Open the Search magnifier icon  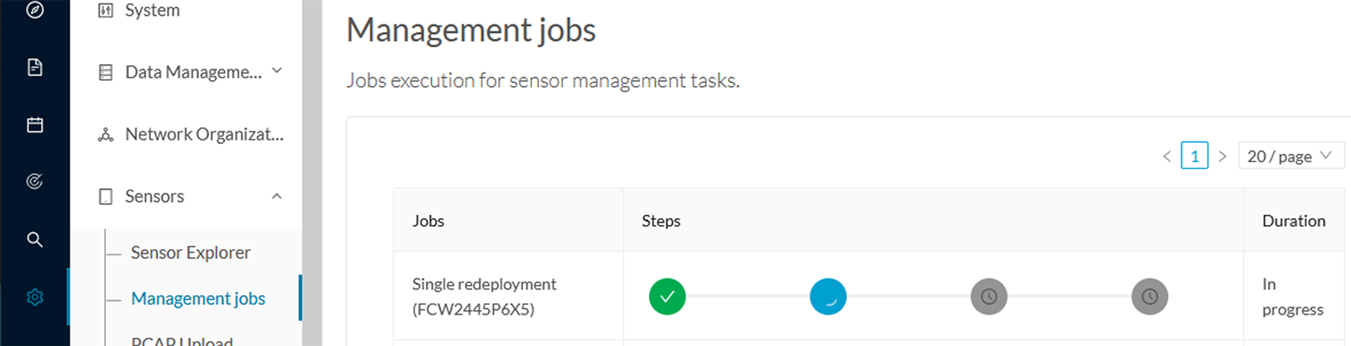(35, 239)
